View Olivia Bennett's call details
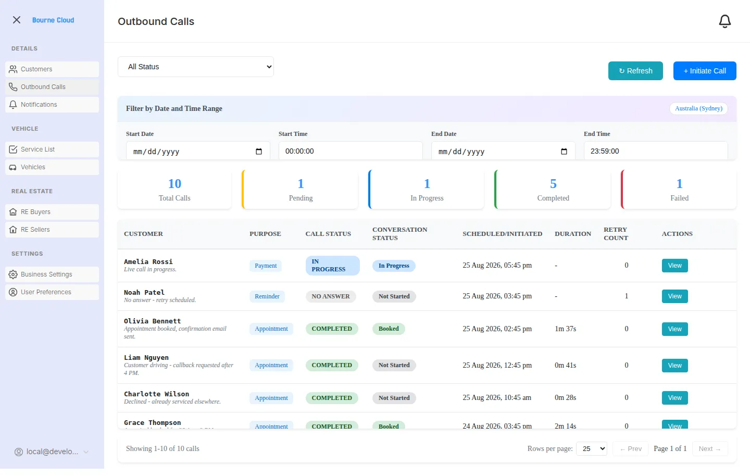The image size is (750, 476). (x=675, y=329)
